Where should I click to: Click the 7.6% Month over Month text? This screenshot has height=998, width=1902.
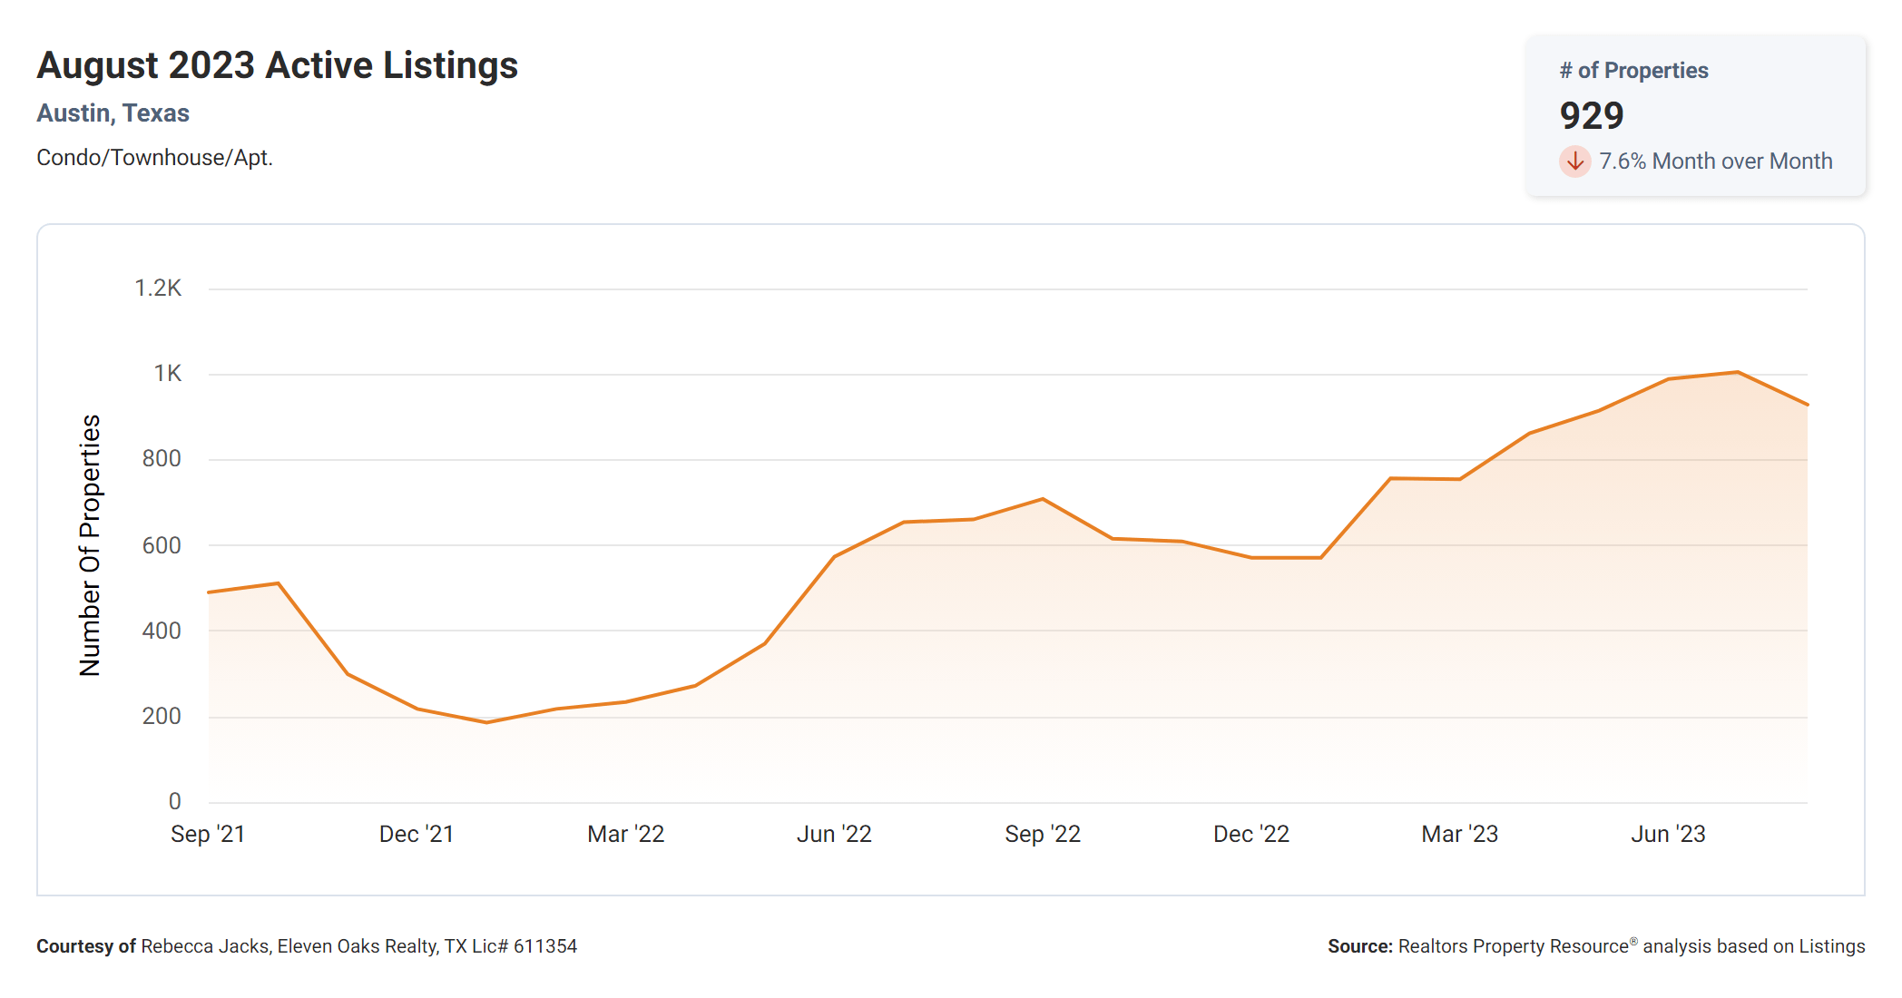click(1715, 161)
